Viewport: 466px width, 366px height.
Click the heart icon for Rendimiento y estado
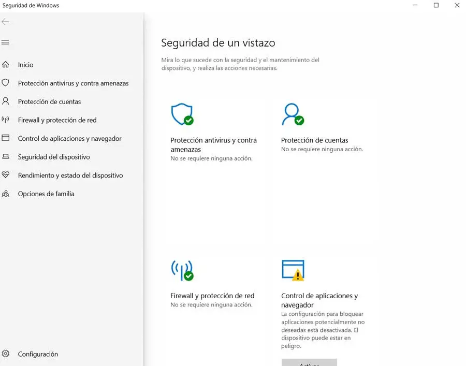5,174
